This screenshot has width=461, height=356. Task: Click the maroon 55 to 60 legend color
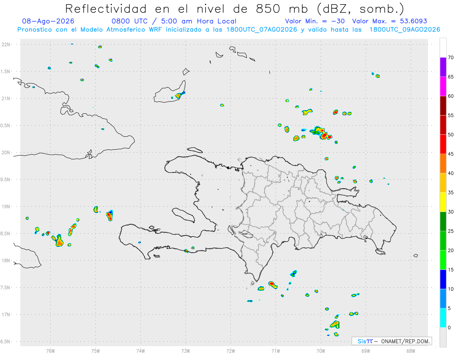[443, 106]
